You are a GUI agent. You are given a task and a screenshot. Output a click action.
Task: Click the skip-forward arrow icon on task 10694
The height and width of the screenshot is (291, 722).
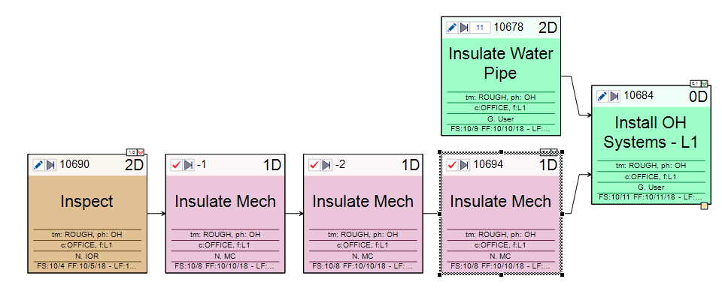(464, 165)
